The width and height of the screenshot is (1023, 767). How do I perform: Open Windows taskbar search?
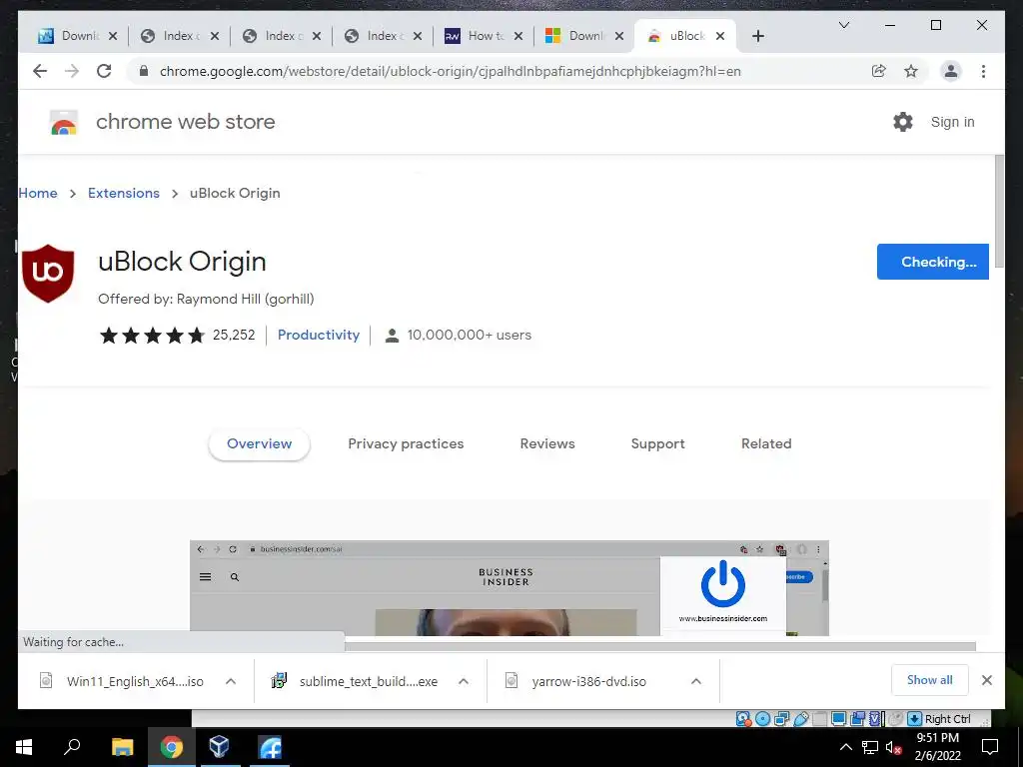[72, 747]
